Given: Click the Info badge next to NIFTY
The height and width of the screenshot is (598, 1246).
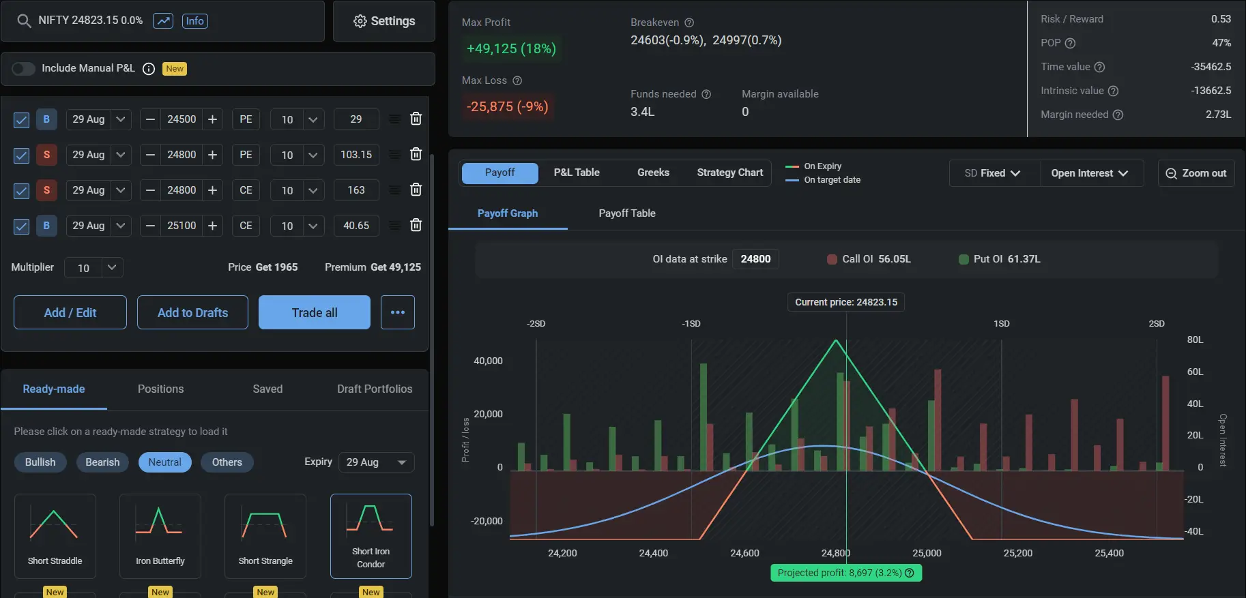Looking at the screenshot, I should click(194, 20).
